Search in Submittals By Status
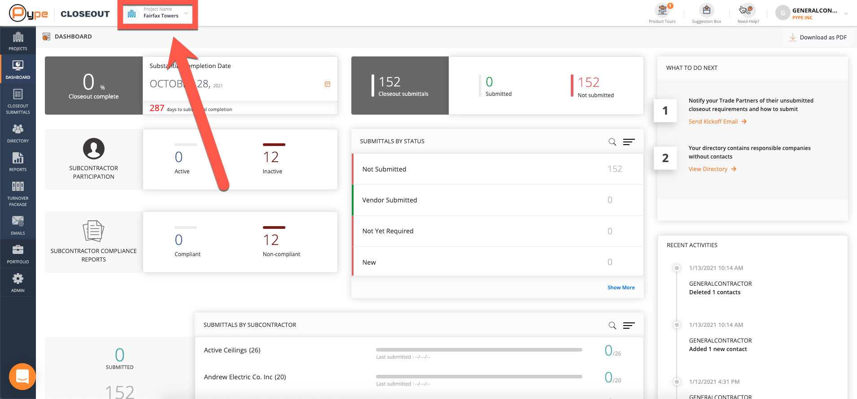Viewport: 857px width, 399px height. tap(612, 142)
